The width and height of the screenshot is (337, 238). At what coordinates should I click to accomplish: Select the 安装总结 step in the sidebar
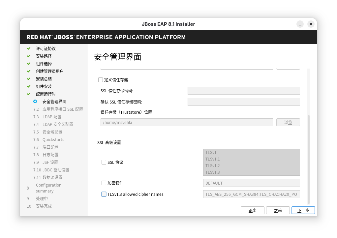tap(44, 79)
